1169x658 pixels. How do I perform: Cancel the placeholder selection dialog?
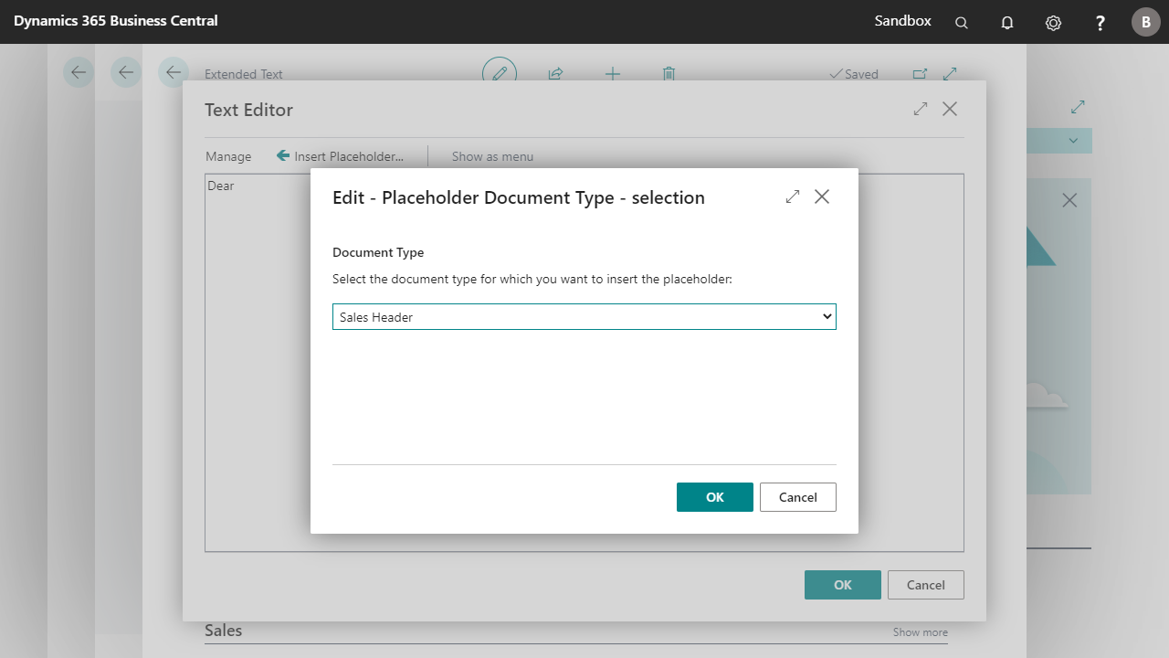[x=797, y=497]
